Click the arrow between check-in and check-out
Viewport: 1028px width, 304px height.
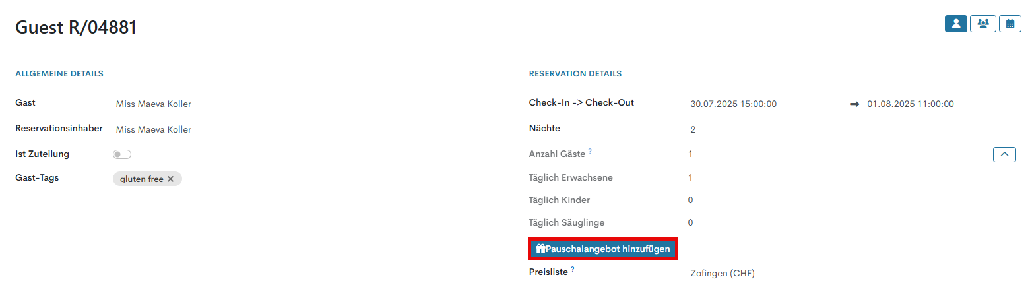click(854, 104)
